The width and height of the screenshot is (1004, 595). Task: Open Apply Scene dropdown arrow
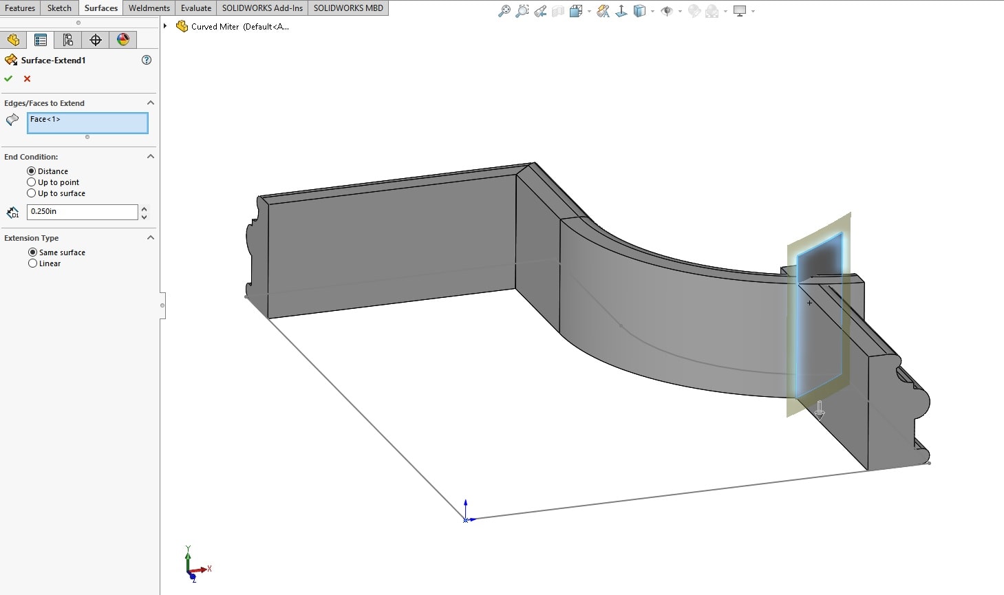pyautogui.click(x=725, y=12)
